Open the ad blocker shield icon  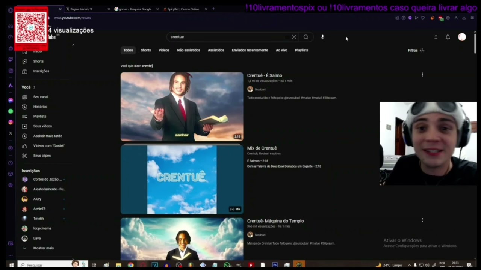tap(410, 18)
